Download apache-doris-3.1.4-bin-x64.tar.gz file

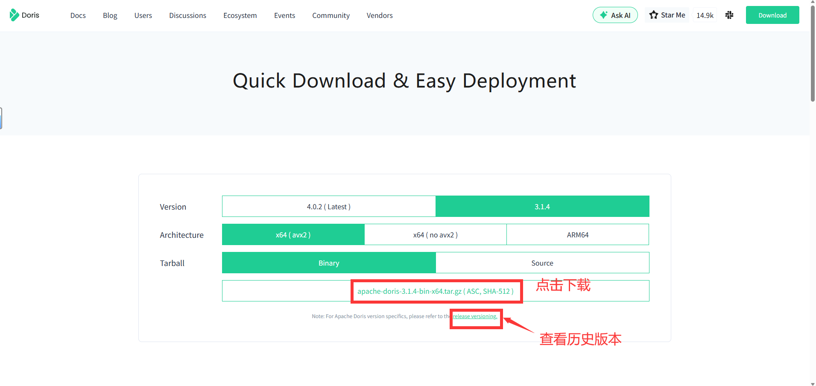click(x=409, y=291)
